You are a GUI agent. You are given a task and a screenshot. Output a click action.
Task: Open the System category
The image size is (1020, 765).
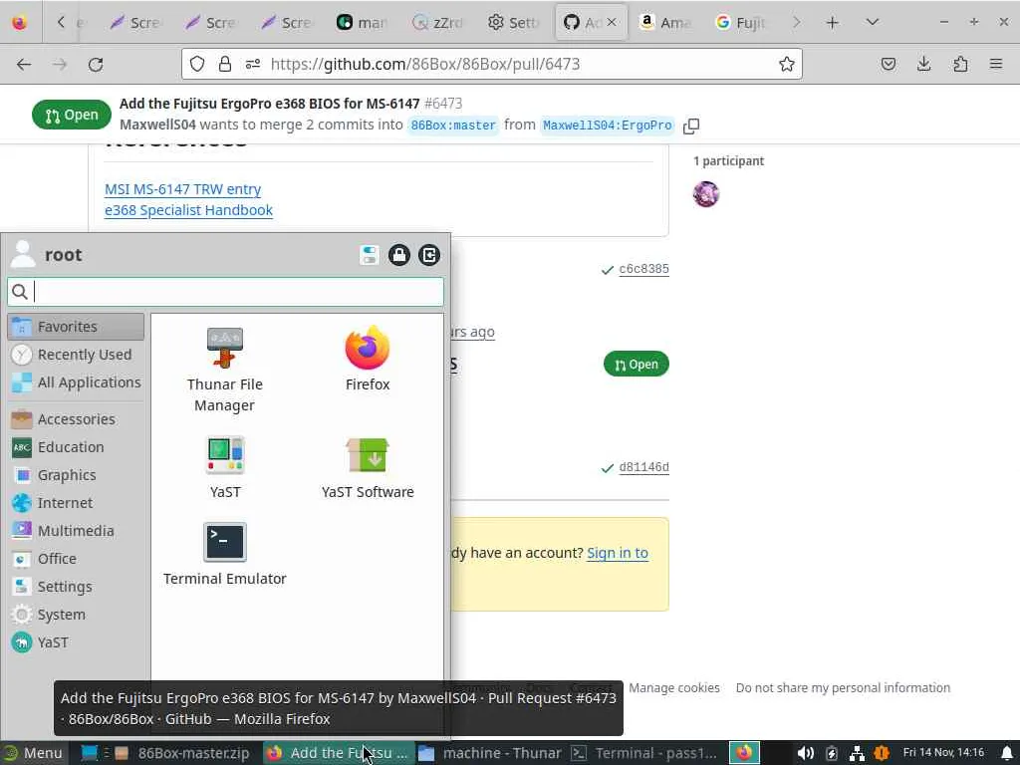coord(76,615)
